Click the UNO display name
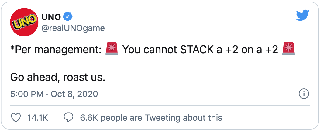The image size is (320, 135). point(51,17)
